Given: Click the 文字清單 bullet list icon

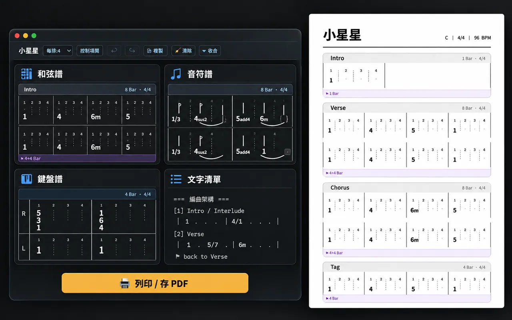Looking at the screenshot, I should click(x=176, y=179).
